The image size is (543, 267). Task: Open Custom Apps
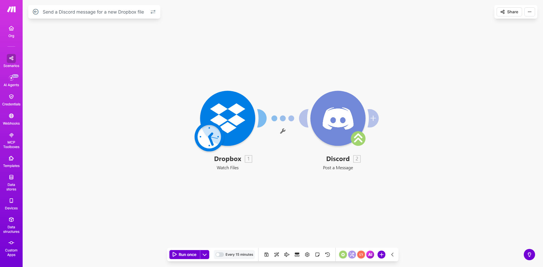(x=11, y=248)
